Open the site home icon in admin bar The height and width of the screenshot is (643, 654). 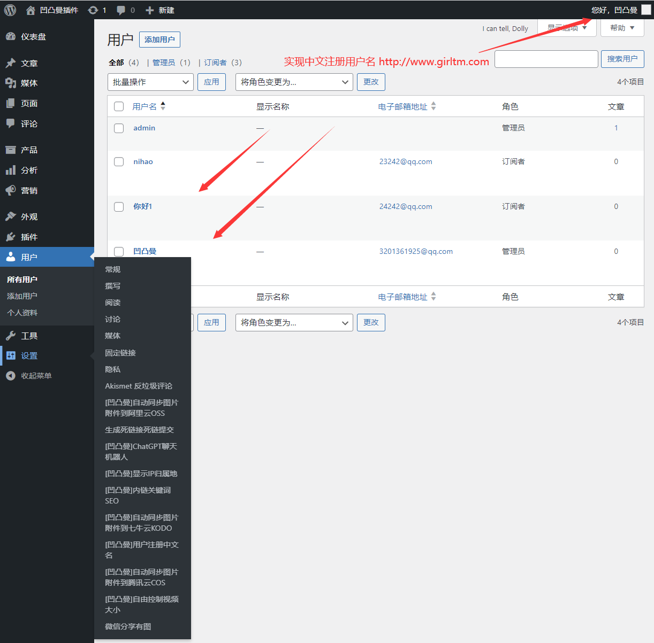tap(31, 10)
